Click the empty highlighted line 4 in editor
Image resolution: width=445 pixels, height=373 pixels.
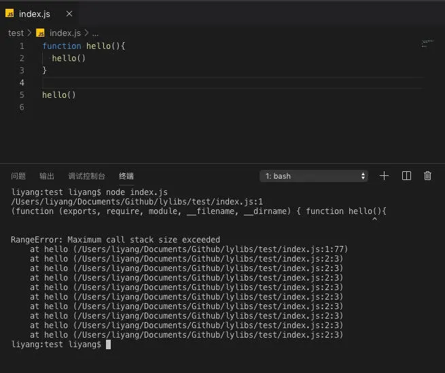coord(233,83)
